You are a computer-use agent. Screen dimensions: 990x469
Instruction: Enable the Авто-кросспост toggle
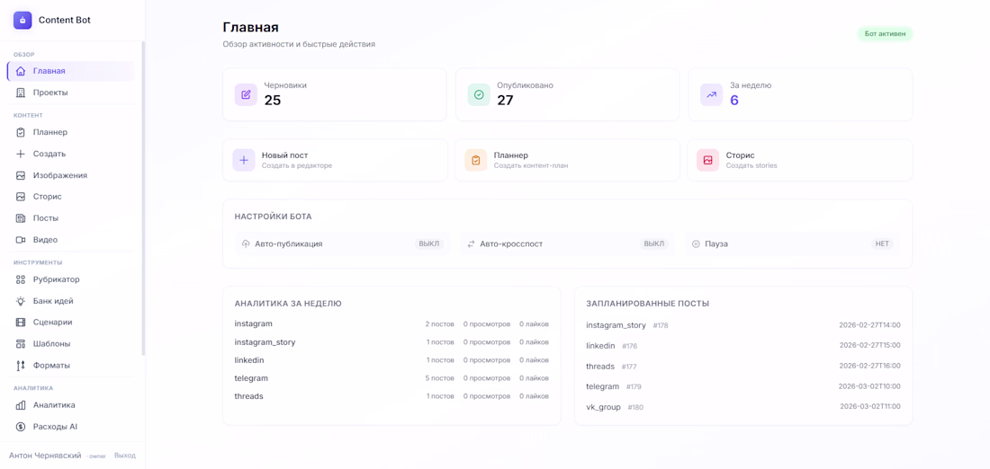tap(654, 243)
